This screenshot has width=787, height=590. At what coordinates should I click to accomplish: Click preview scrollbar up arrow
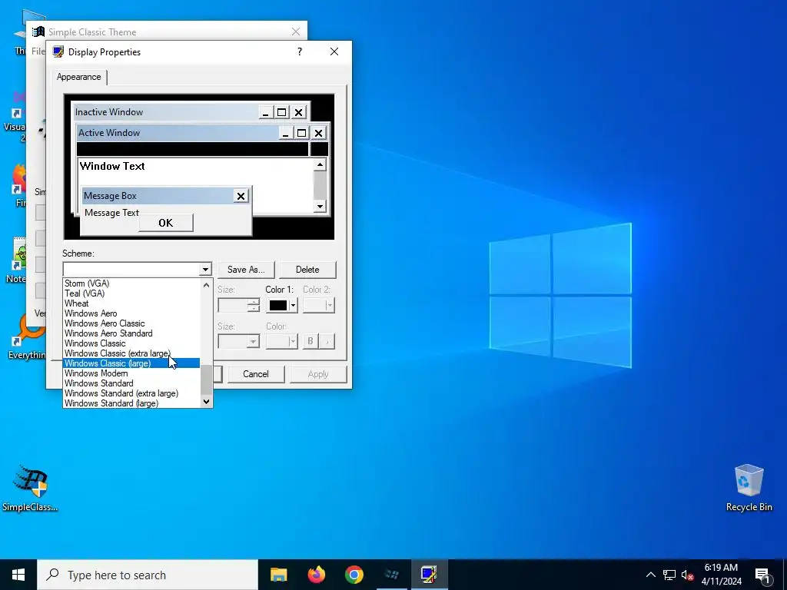(x=320, y=164)
